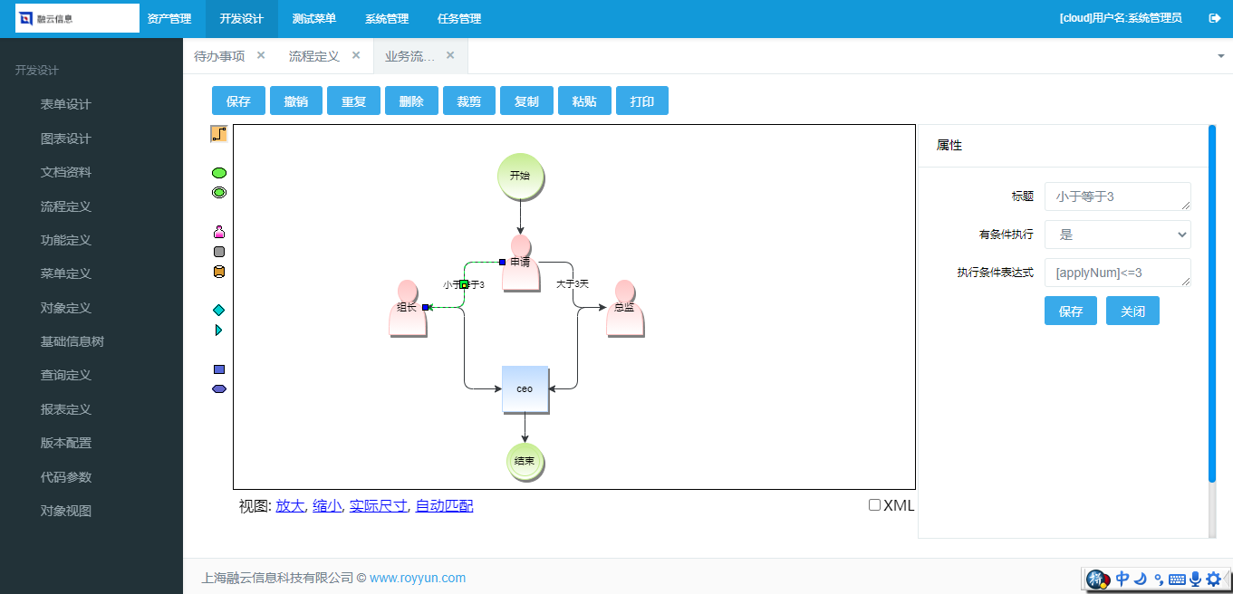Click the IME pinyin logo ball
1233x594 pixels.
[x=1097, y=580]
